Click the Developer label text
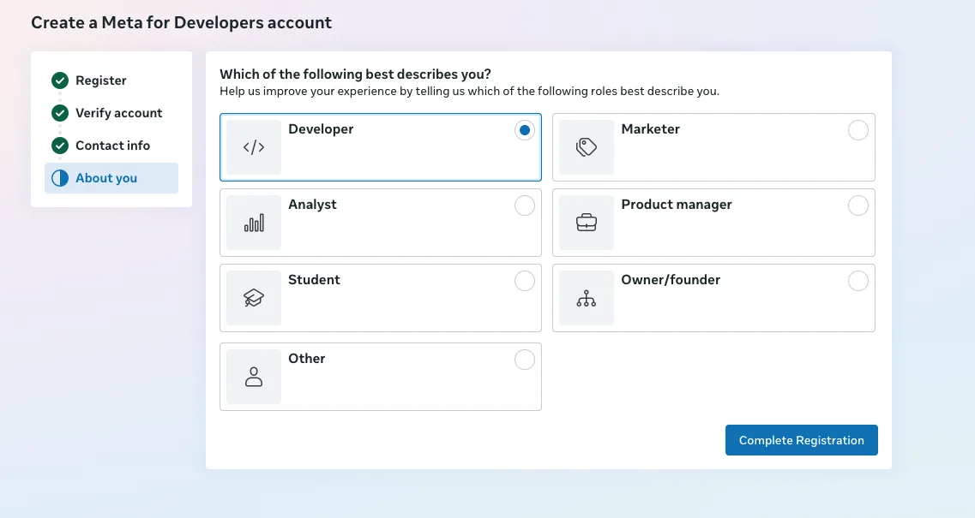975x518 pixels. pyautogui.click(x=321, y=129)
